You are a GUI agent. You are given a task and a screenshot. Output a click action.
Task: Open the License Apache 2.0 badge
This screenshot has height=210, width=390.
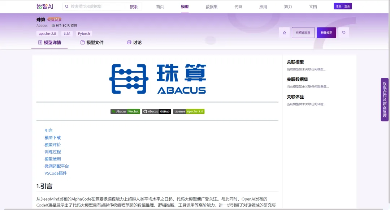pyautogui.click(x=189, y=111)
